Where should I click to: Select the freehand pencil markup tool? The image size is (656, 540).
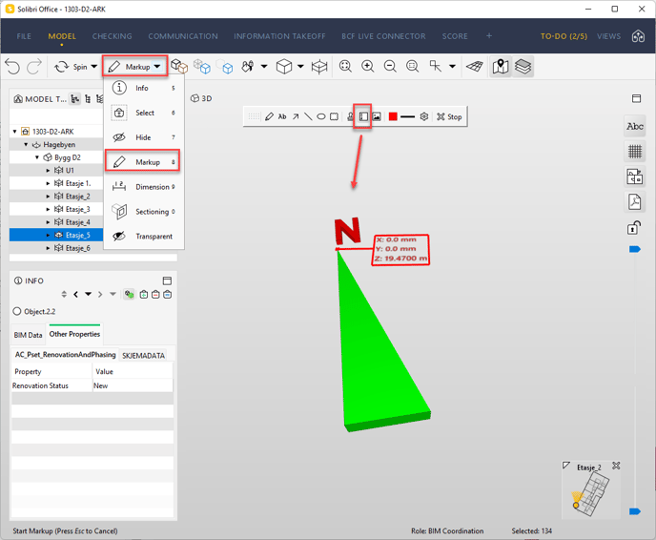click(269, 116)
